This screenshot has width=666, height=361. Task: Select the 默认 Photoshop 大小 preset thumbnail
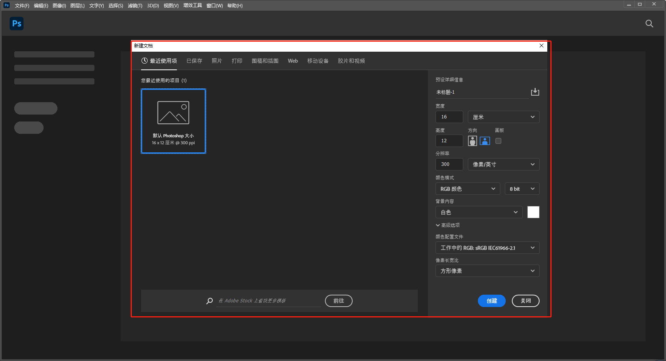point(173,121)
